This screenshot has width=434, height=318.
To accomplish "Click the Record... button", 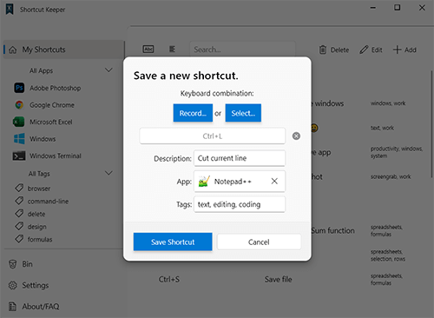I will pyautogui.click(x=193, y=113).
